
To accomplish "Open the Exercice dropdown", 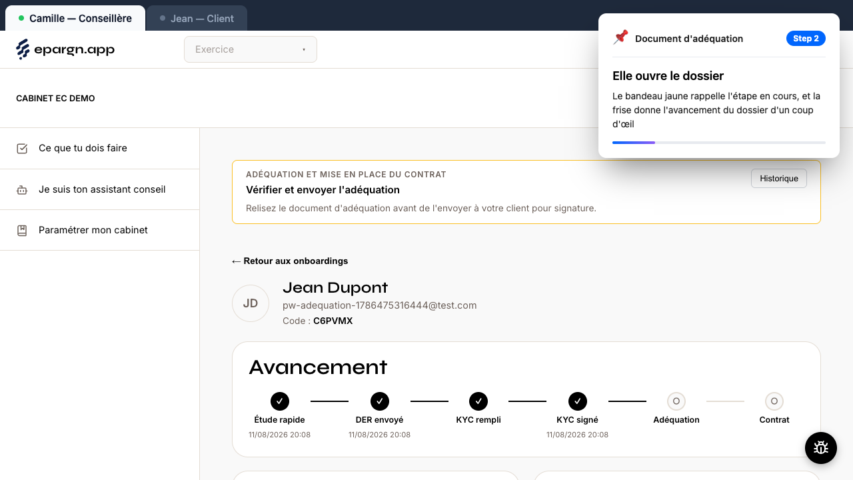I will coord(251,49).
